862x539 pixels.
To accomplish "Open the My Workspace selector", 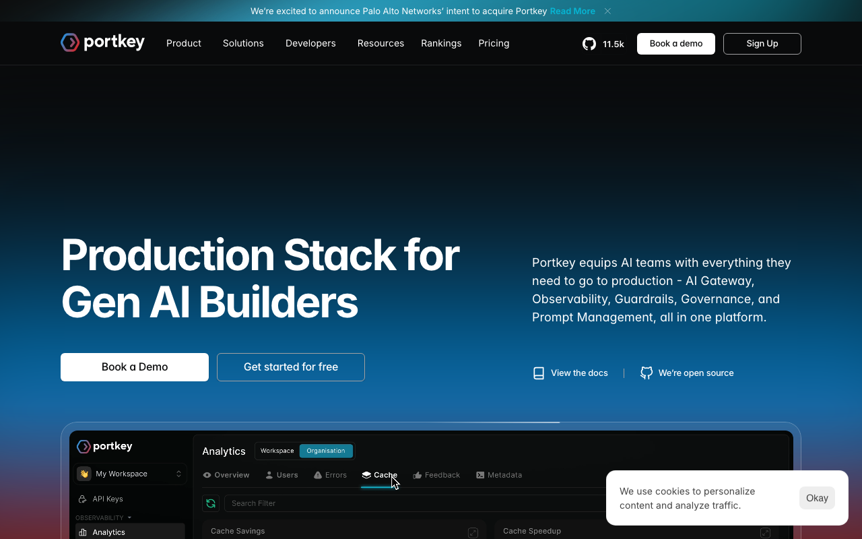I will point(130,474).
